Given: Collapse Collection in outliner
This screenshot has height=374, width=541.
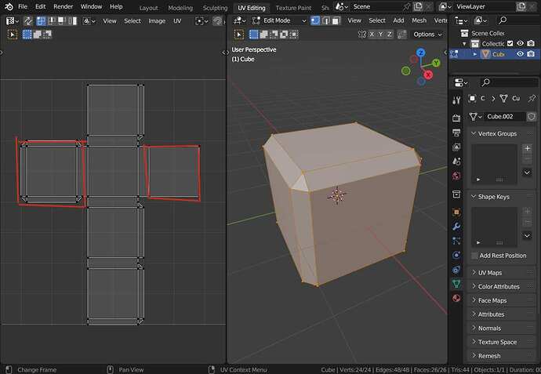Looking at the screenshot, I should (x=464, y=44).
